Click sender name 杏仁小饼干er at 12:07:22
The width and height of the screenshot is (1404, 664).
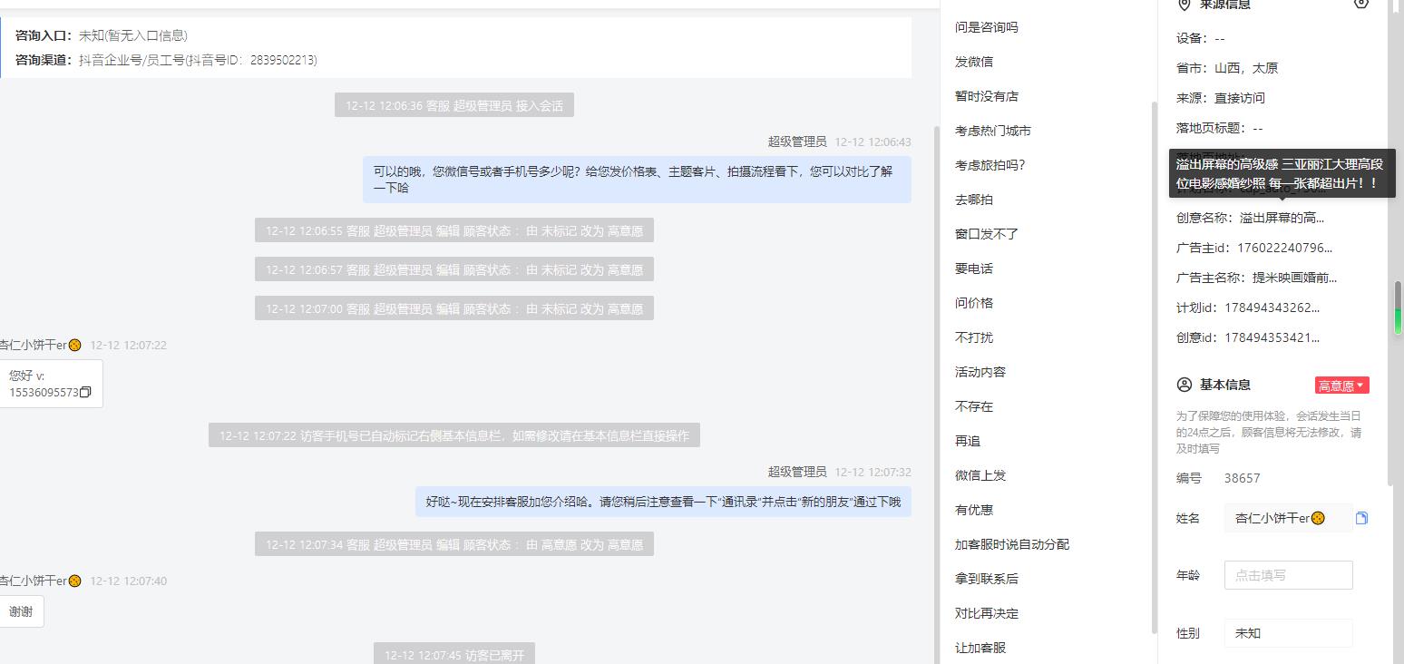40,345
